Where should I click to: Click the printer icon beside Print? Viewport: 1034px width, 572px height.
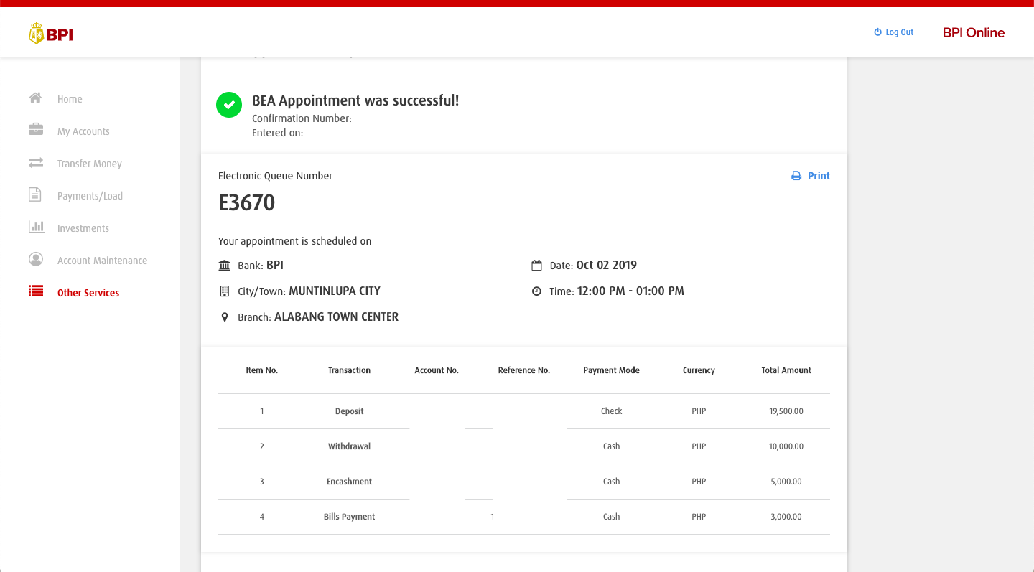[x=796, y=176]
